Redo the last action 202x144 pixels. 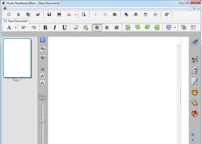coord(33,28)
